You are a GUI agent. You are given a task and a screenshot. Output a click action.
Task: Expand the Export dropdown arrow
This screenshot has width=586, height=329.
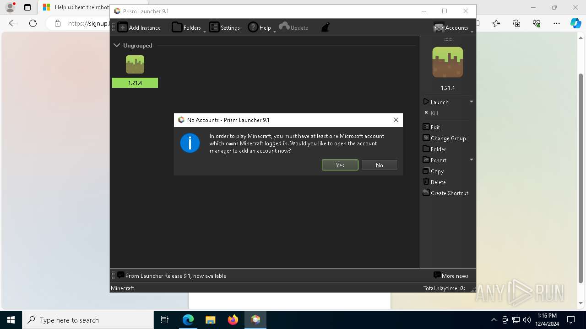[471, 160]
